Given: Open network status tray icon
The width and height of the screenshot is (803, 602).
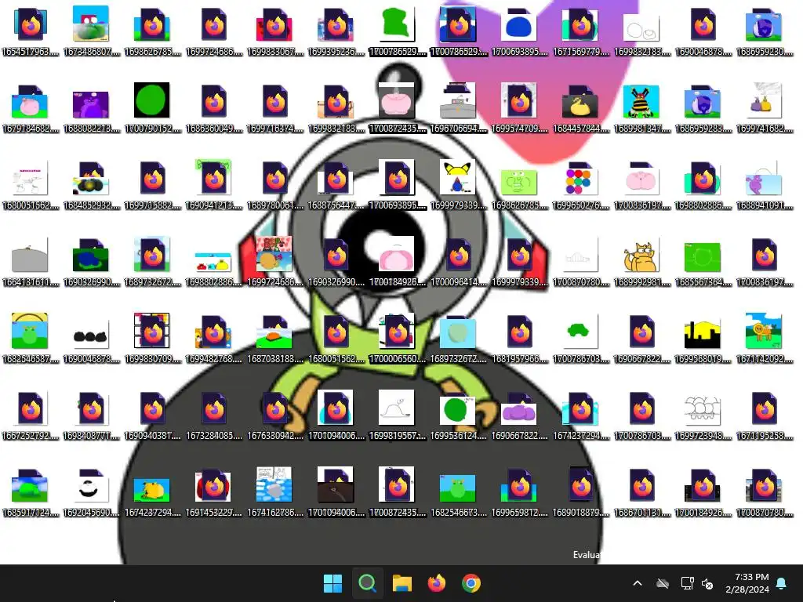Looking at the screenshot, I should tap(687, 583).
